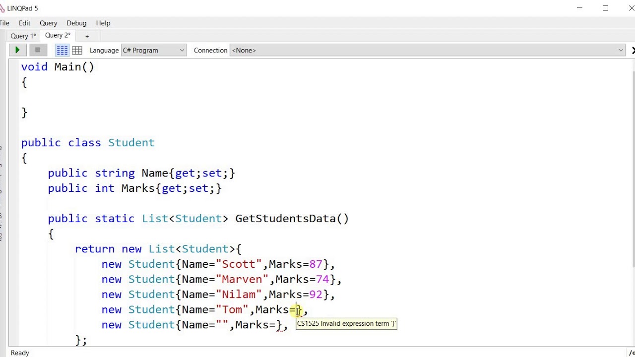Click the Language label in toolbar
Screen dimensions: 635x357
[x=104, y=50]
